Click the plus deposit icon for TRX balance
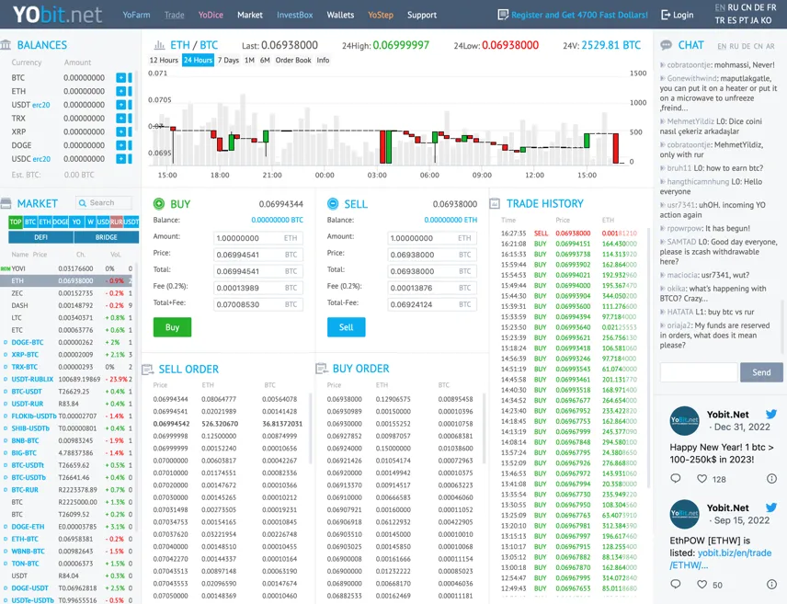787x604 pixels. point(120,118)
